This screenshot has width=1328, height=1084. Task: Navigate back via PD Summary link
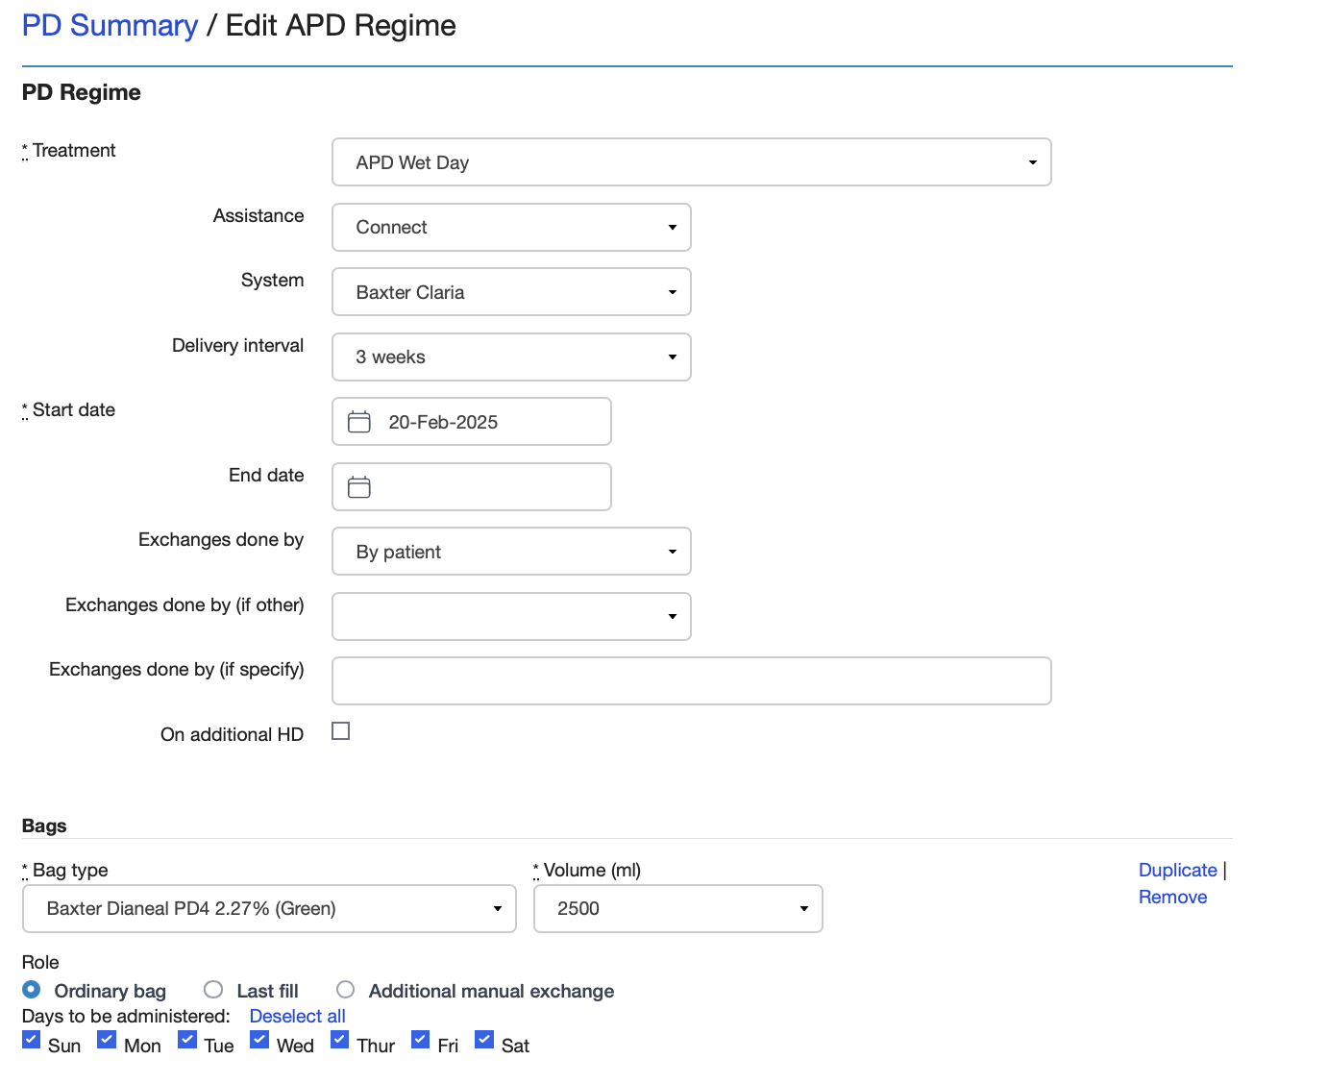pyautogui.click(x=109, y=25)
